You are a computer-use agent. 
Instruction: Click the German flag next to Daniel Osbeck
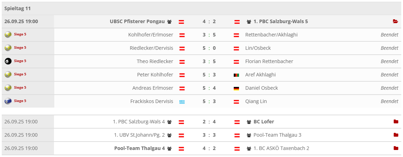(236, 88)
